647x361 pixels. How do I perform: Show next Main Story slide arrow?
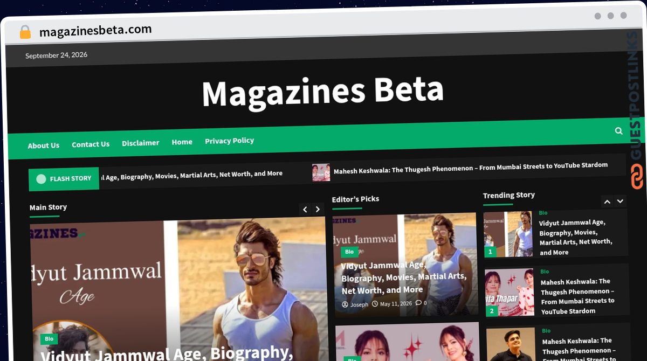(318, 209)
